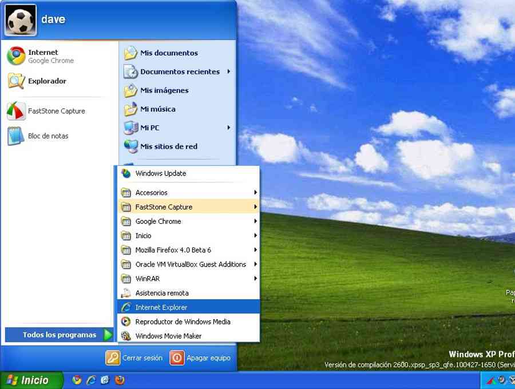This screenshot has height=389, width=515.
Task: Click the FastStone tray icon in the notification area
Action: tap(491, 380)
